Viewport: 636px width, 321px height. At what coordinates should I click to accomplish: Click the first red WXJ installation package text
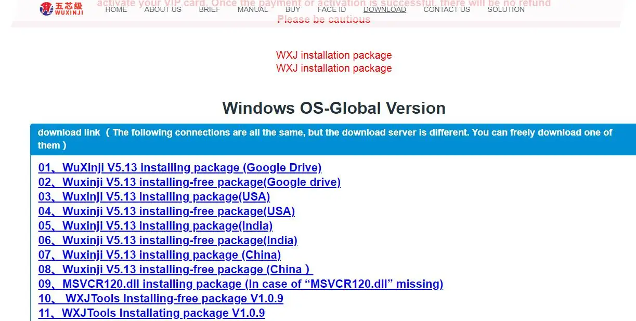point(334,55)
